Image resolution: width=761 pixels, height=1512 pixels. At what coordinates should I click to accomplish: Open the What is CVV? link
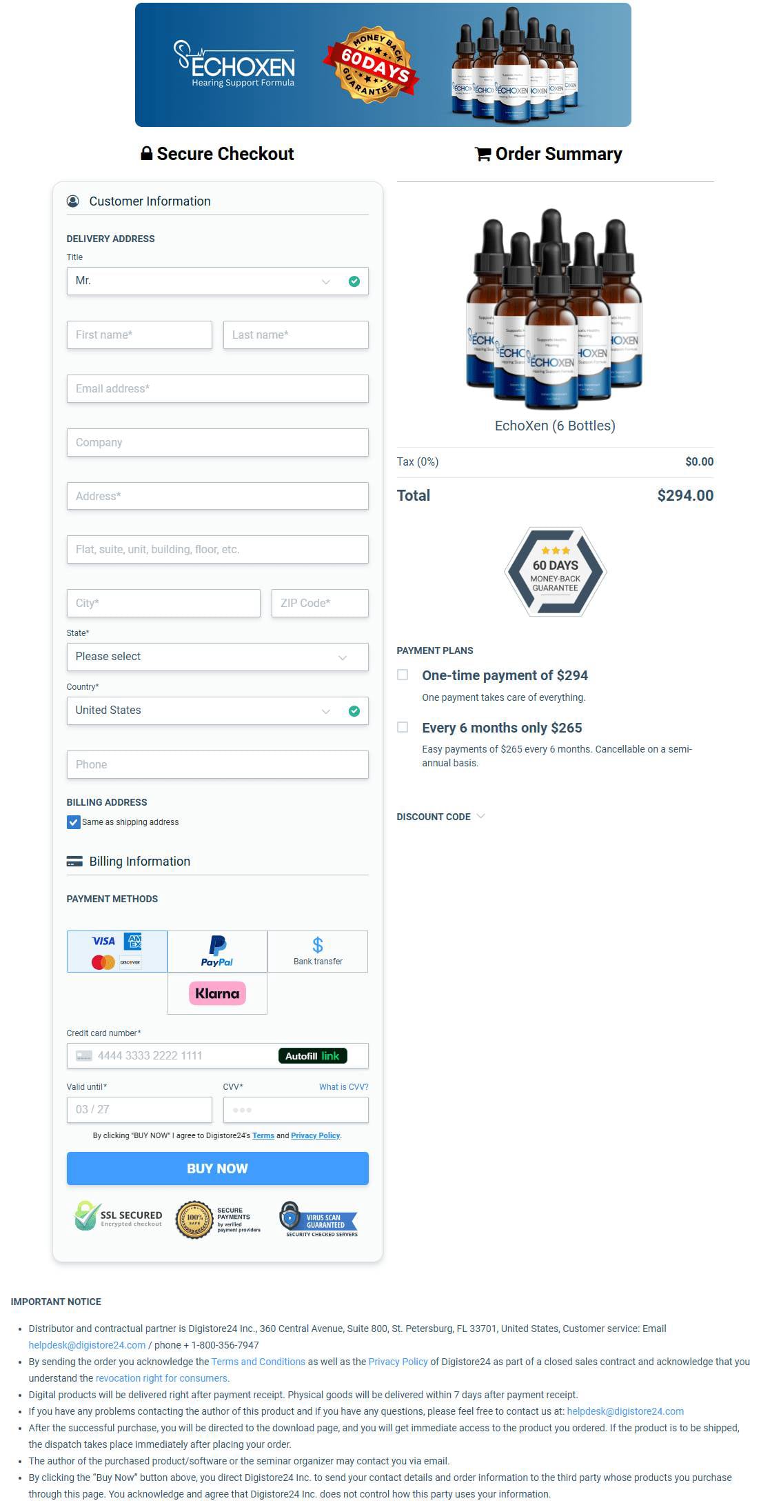tap(344, 1087)
